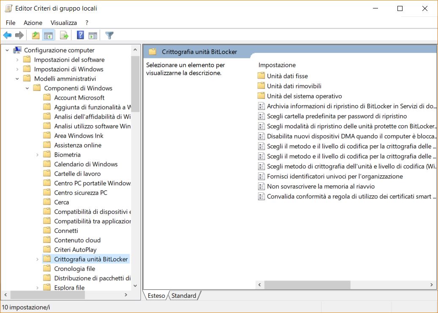Toggle the Show/Hide action pane icon

[93, 35]
